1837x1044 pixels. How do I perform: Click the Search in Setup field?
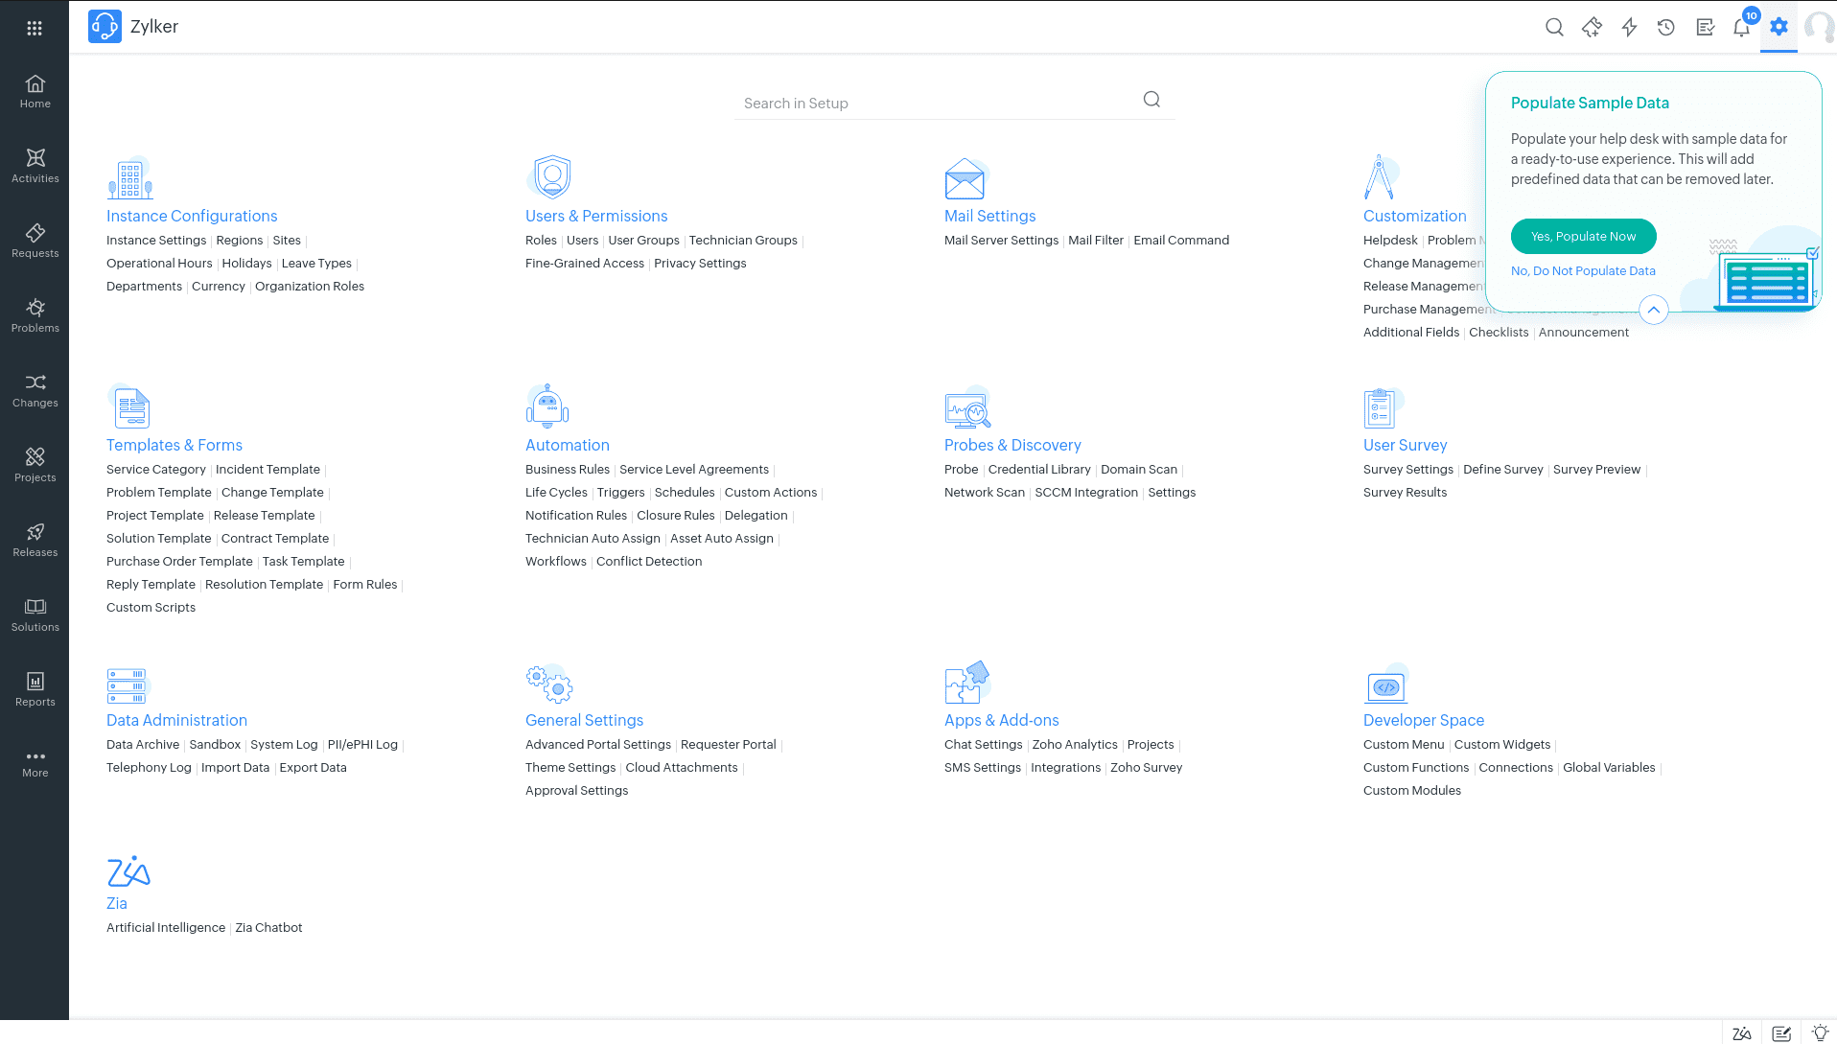(x=940, y=104)
